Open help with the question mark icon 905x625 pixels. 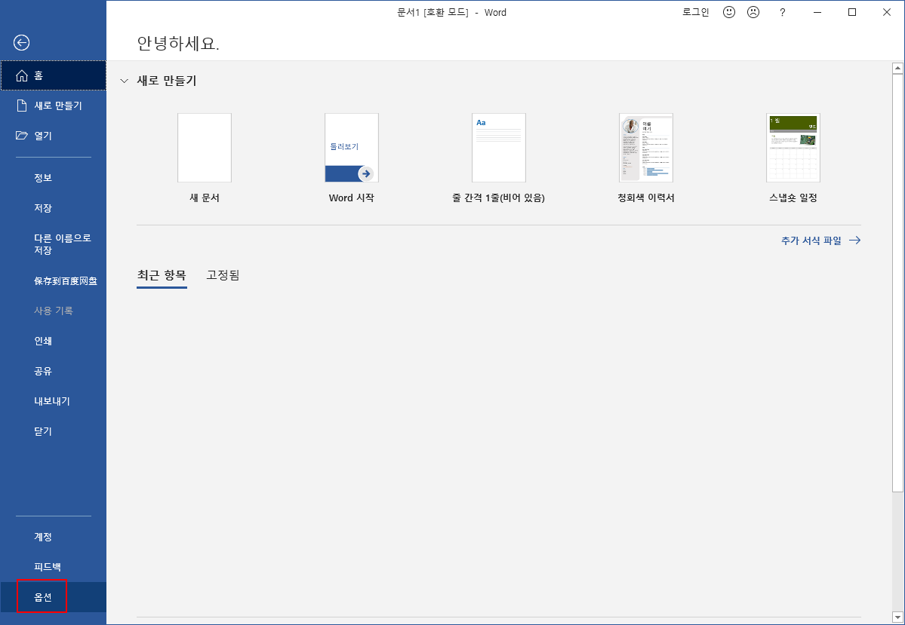tap(783, 12)
